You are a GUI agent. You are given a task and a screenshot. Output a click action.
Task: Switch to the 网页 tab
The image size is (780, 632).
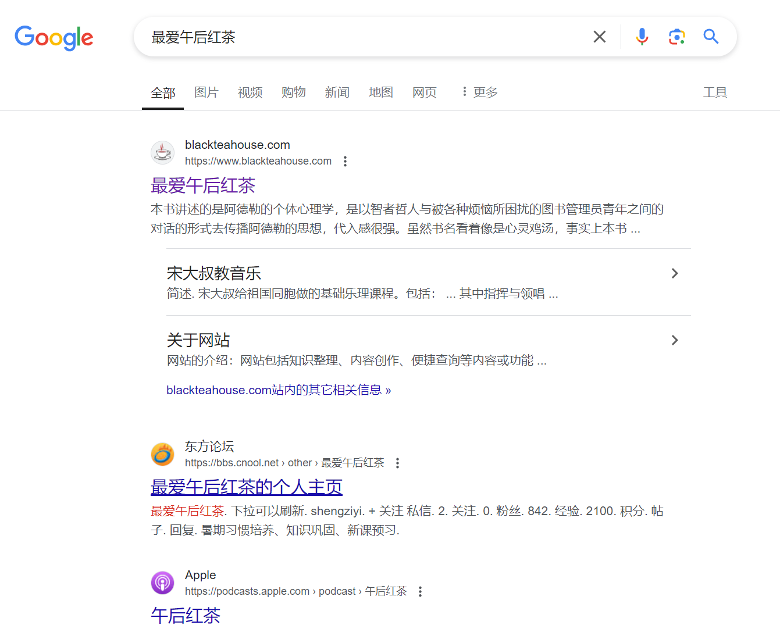425,92
